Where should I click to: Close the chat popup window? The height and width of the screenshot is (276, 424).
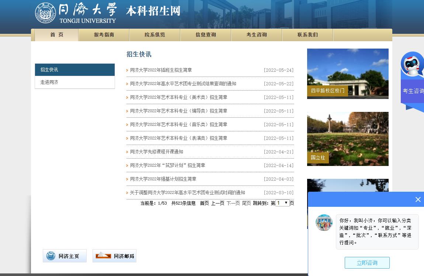tap(418, 199)
